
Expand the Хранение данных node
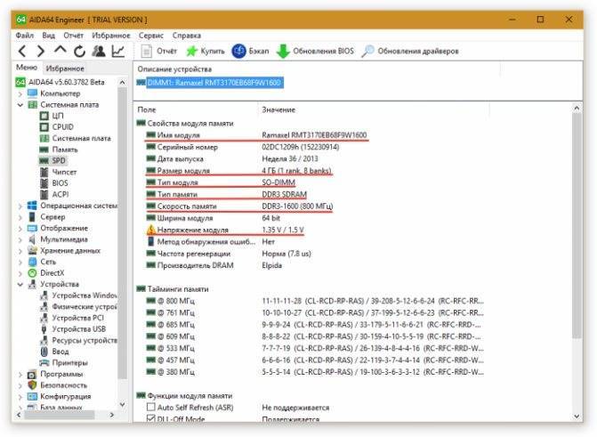point(20,251)
